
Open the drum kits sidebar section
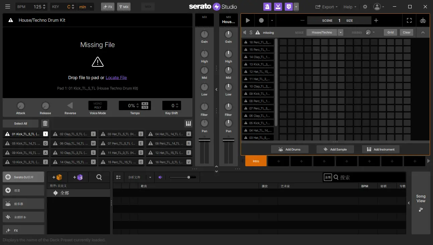[23, 203]
